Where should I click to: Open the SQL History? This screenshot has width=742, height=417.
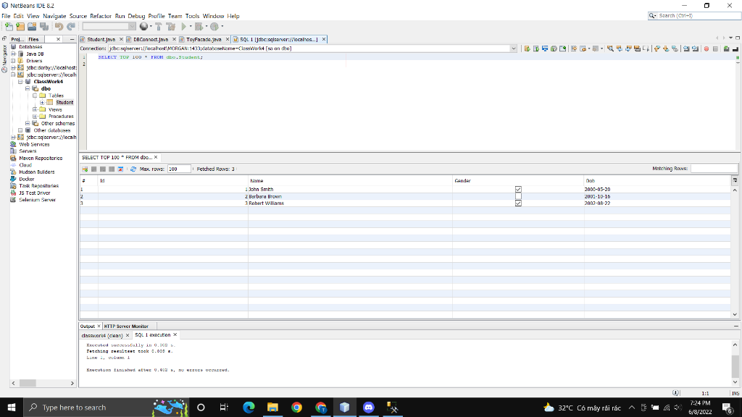[x=544, y=48]
